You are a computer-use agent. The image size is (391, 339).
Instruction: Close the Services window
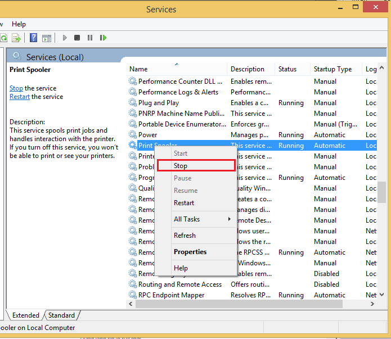coord(376,7)
